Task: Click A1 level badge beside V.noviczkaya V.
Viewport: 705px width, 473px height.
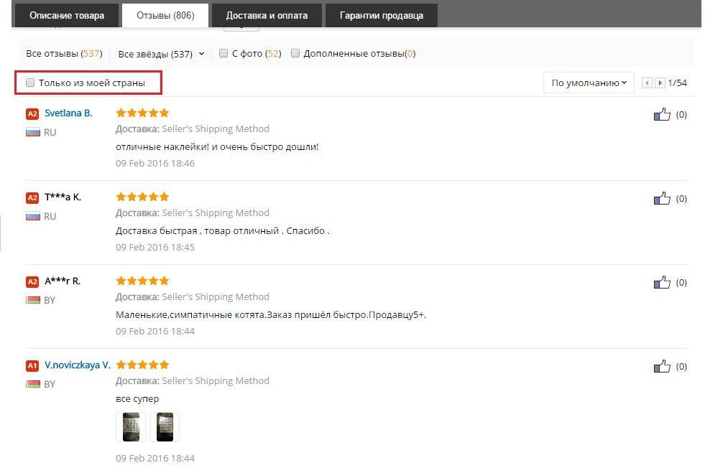Action: coord(32,365)
